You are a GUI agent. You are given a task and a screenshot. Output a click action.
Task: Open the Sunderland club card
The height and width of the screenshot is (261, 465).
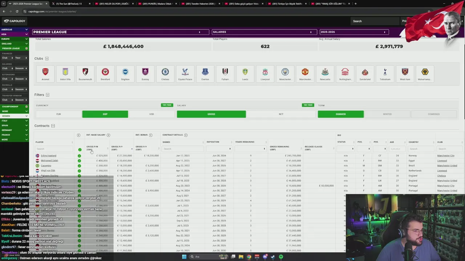365,74
